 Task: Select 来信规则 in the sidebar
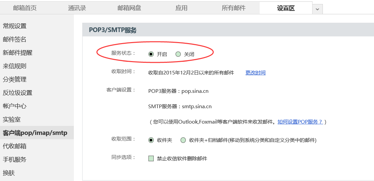(x=15, y=66)
